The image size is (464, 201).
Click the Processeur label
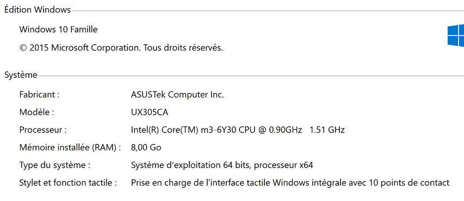point(43,130)
